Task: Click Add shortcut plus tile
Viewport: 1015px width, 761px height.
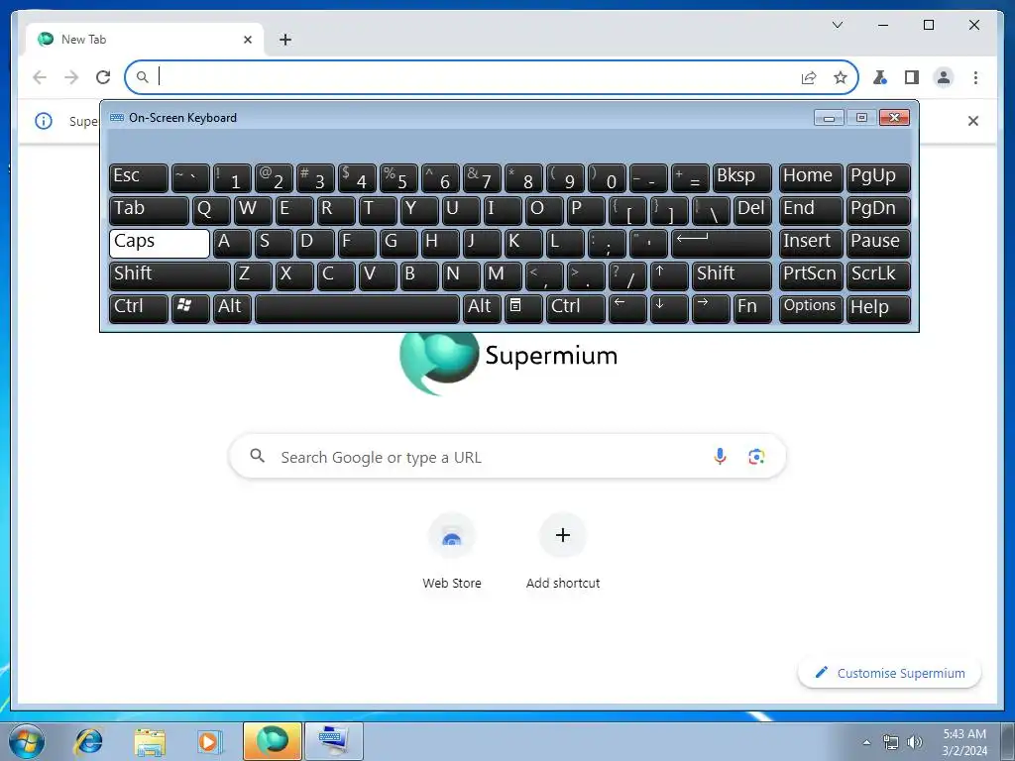Action: coord(563,551)
